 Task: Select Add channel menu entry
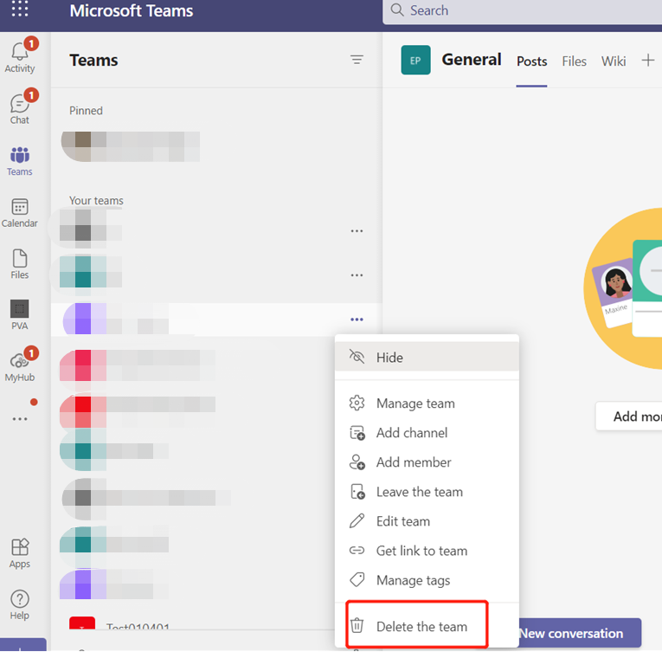click(427, 433)
